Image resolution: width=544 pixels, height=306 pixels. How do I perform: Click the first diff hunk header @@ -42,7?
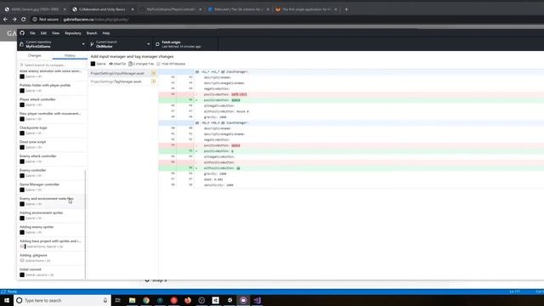(x=221, y=71)
